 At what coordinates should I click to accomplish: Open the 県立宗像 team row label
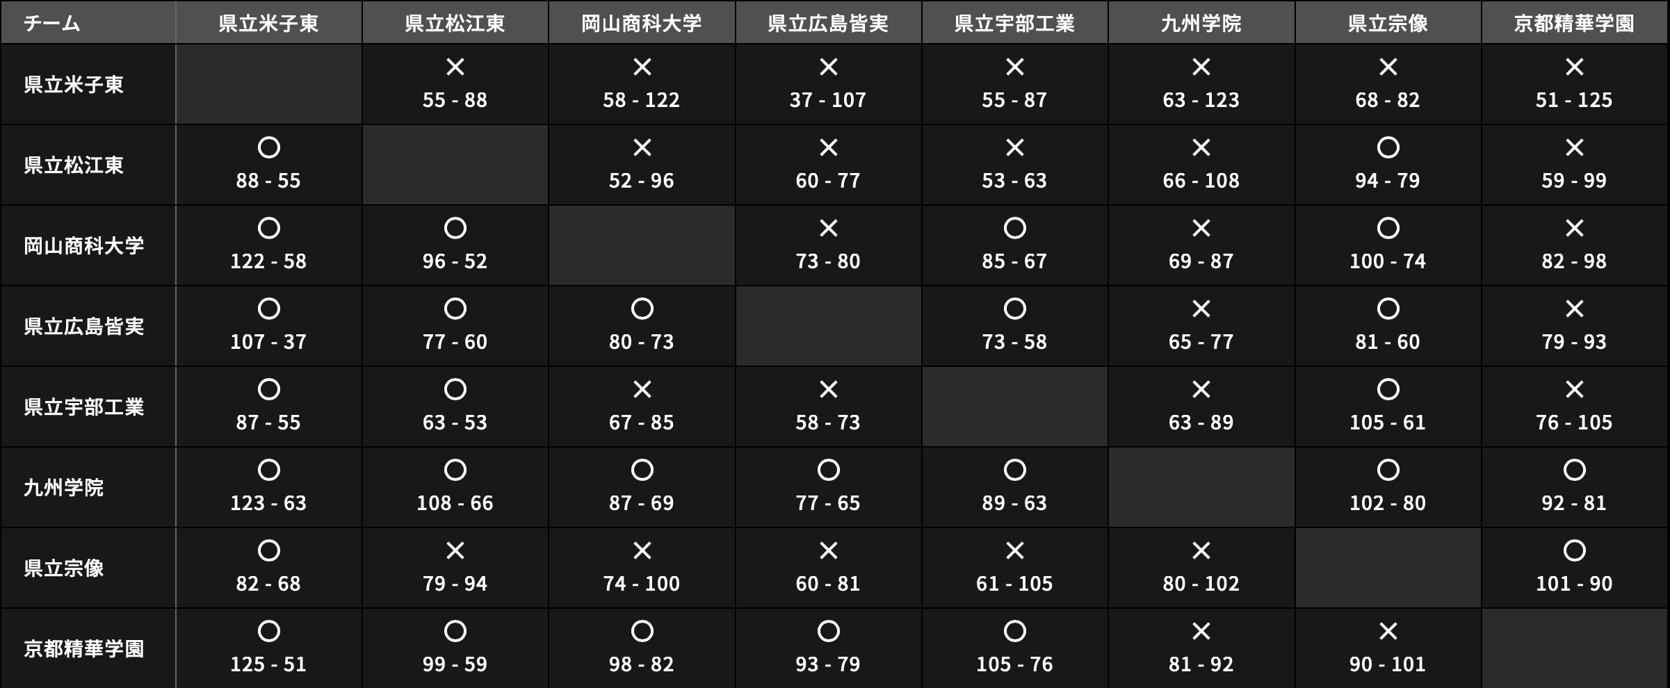tap(64, 568)
